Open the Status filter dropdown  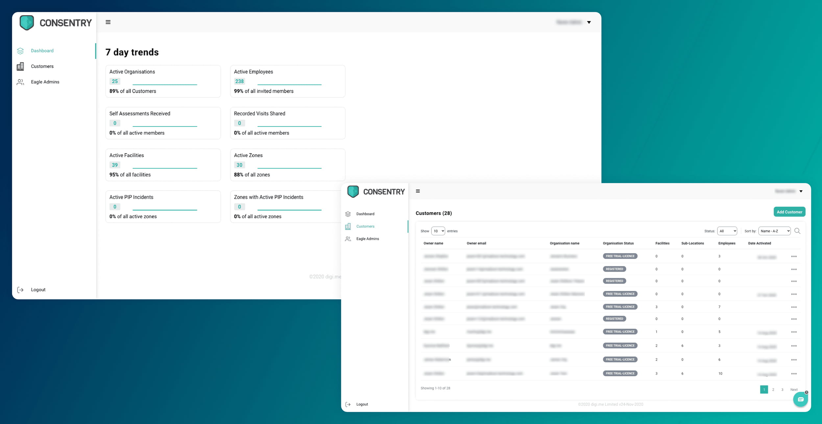727,231
